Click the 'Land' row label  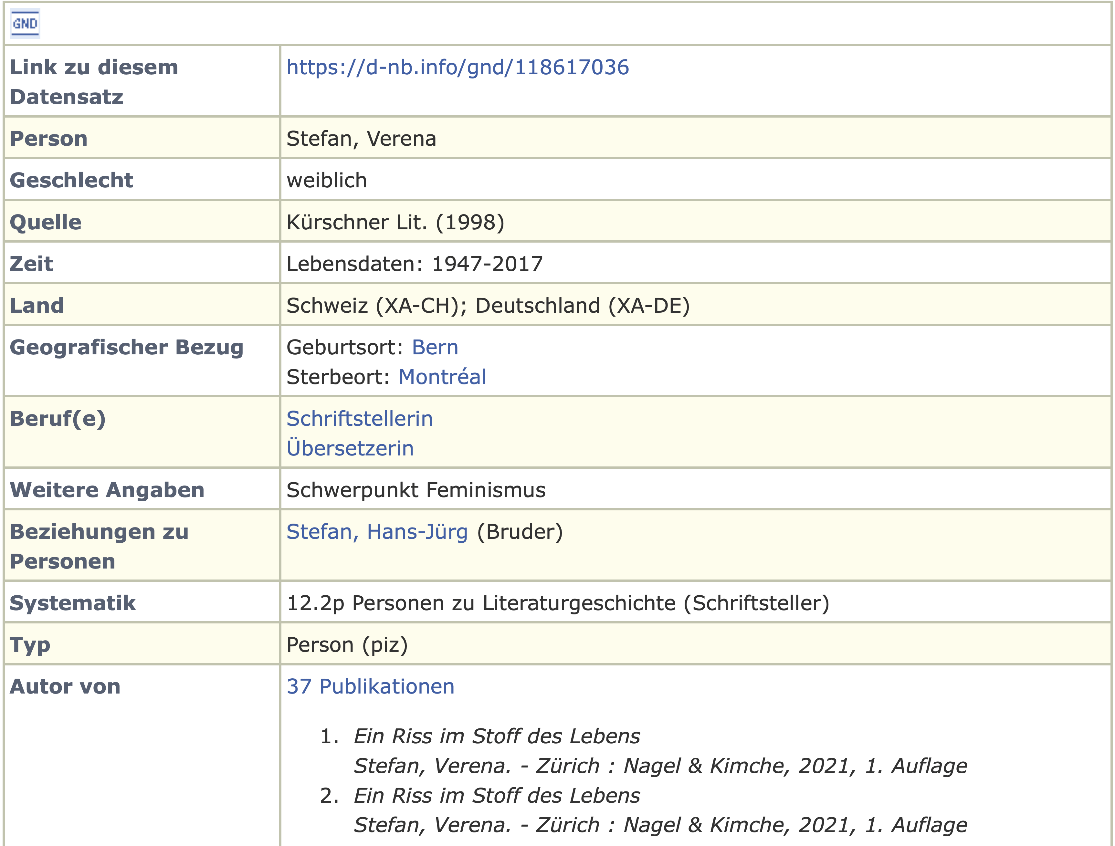pos(37,306)
